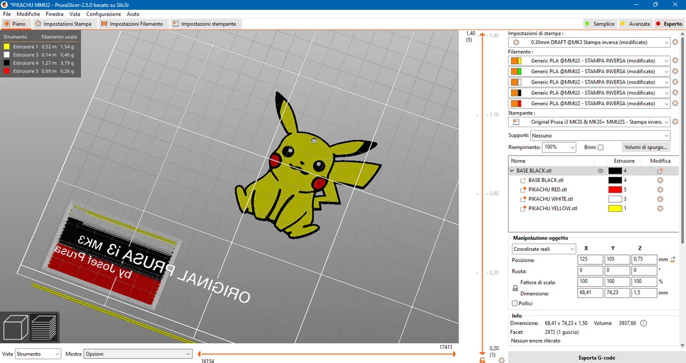Edit the black filament preset via gear icon
Screen dimensions: 686x363
[x=675, y=92]
